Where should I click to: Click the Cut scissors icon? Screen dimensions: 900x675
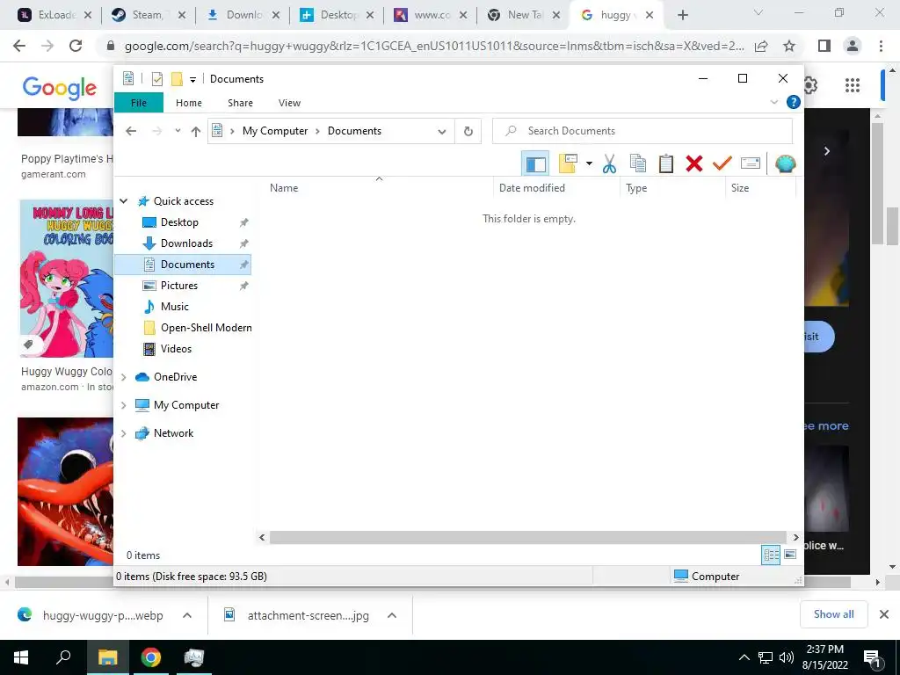609,163
